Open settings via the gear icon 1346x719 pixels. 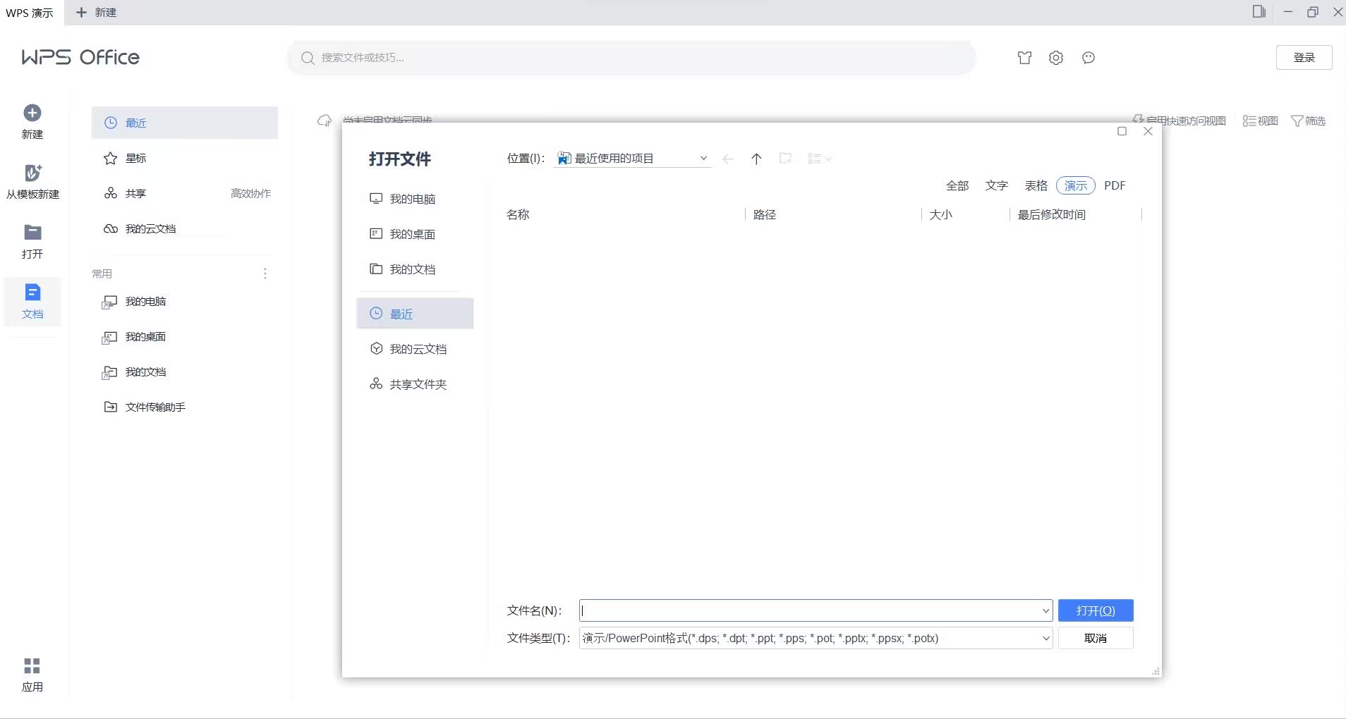point(1055,58)
